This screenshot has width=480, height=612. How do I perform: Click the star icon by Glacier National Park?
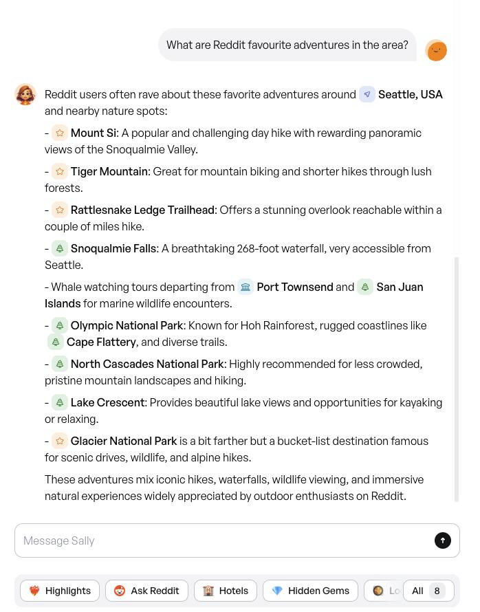(x=60, y=441)
